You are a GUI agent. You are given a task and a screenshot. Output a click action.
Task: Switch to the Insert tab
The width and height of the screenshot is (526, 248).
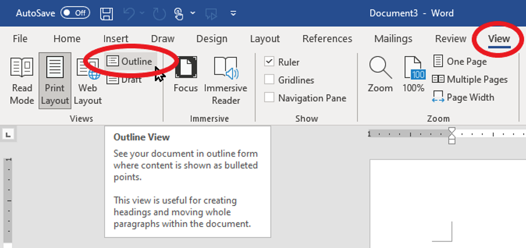tap(116, 39)
